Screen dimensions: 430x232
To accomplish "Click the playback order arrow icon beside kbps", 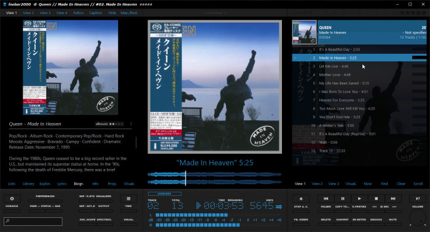I will point(279,206).
